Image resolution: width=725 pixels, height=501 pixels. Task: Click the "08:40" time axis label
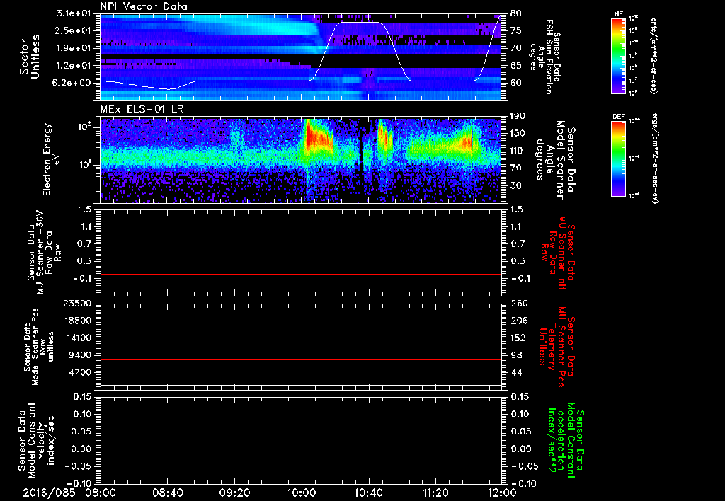coord(167,493)
